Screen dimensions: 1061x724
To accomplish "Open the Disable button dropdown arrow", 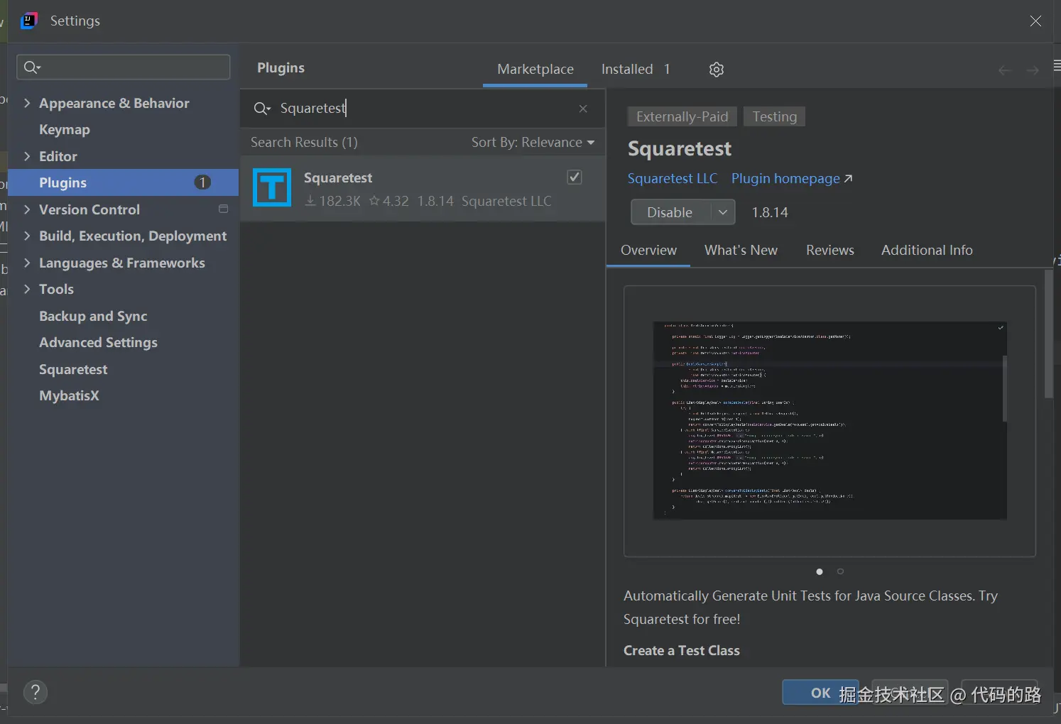I will tap(723, 212).
